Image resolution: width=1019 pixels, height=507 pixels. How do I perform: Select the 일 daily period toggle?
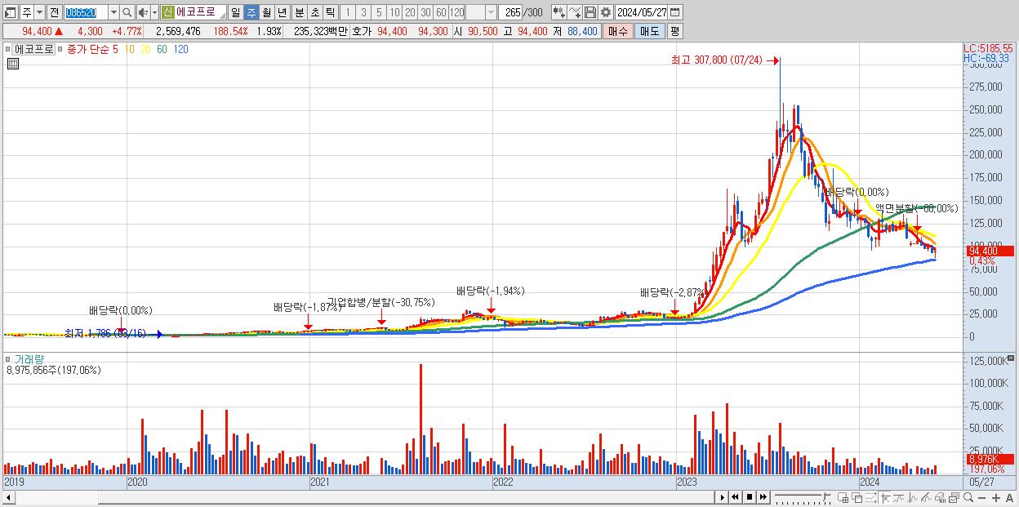point(235,13)
